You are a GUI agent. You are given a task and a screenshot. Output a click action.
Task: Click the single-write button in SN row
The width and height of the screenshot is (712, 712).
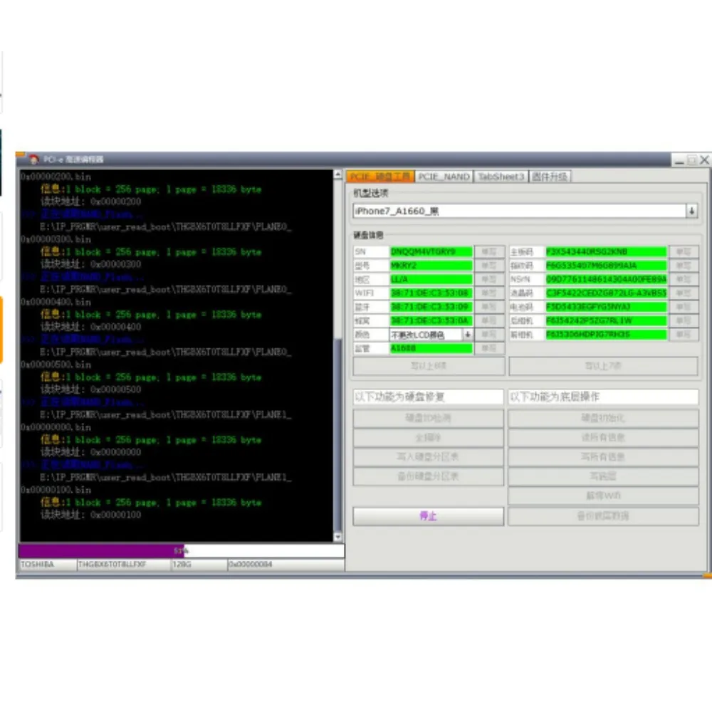489,251
